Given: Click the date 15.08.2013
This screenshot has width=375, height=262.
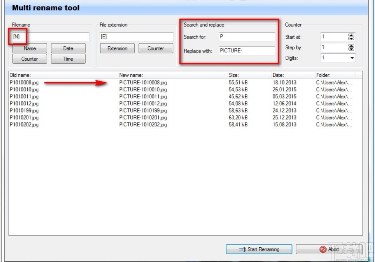Looking at the screenshot, I should coord(284,125).
